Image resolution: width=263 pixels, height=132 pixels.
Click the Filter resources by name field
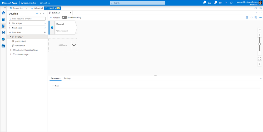[x=27, y=19]
